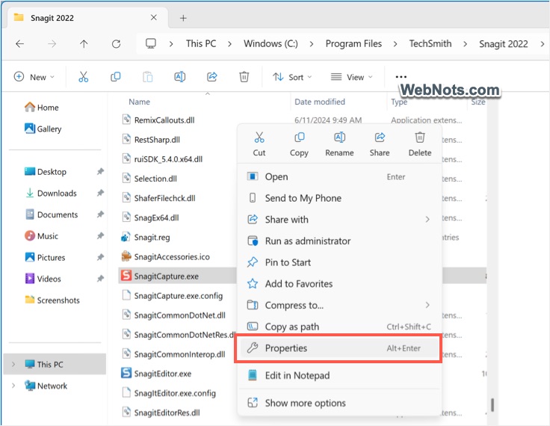The width and height of the screenshot is (550, 426).
Task: Choose Edit in Notepad
Action: click(x=339, y=375)
